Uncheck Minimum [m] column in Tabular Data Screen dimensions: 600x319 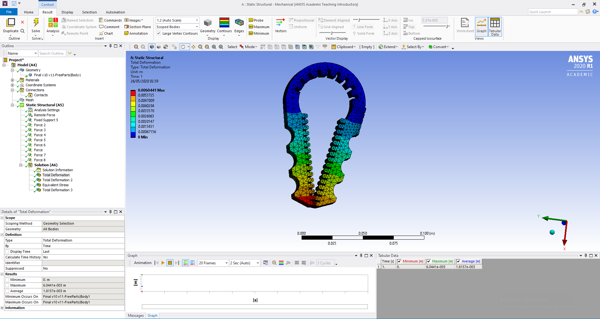(399, 261)
